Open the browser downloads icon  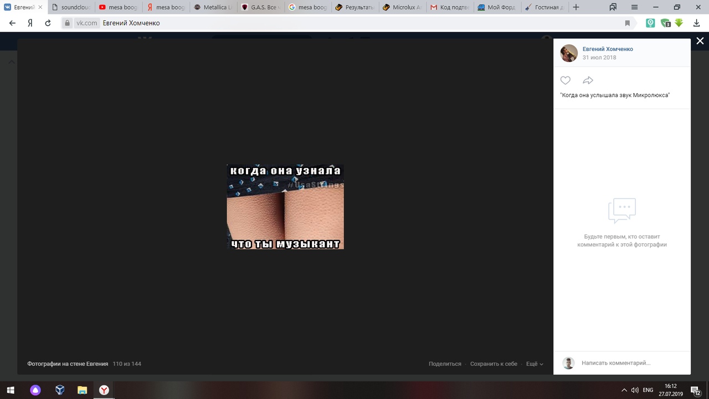696,23
